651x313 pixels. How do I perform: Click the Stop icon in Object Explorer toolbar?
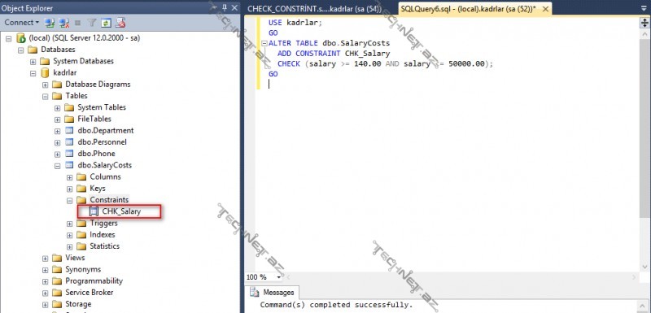click(x=77, y=23)
